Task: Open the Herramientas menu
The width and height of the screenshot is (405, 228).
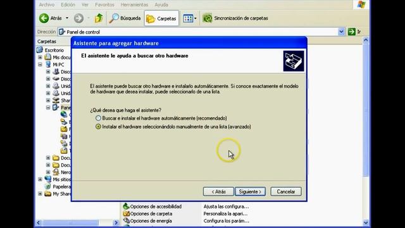Action: [x=134, y=4]
